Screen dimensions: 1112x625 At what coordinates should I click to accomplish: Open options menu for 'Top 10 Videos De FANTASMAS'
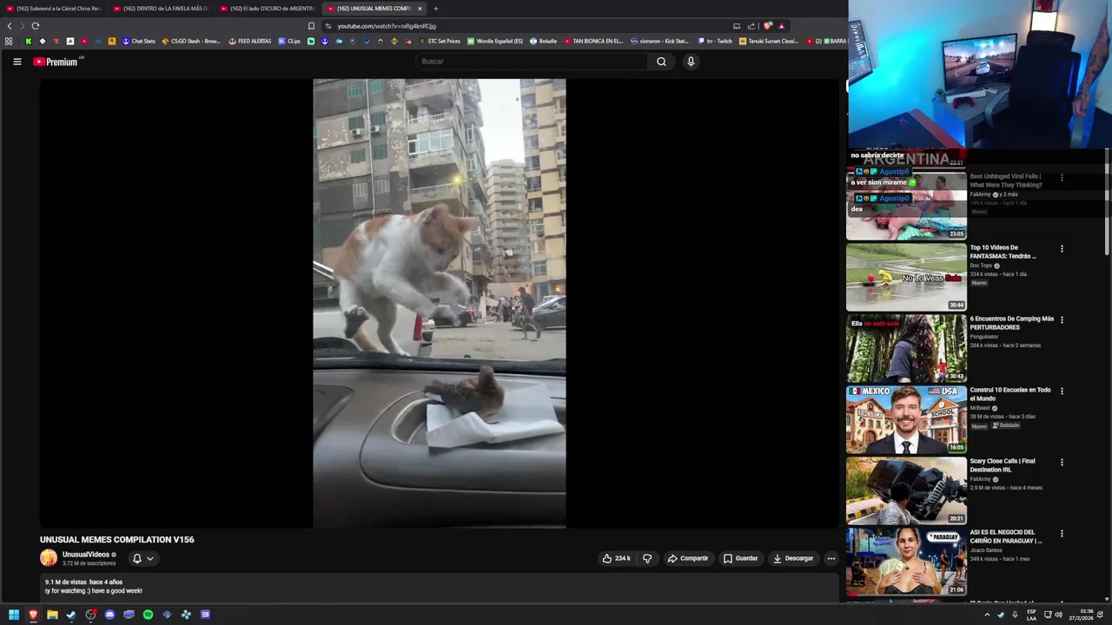click(1062, 249)
